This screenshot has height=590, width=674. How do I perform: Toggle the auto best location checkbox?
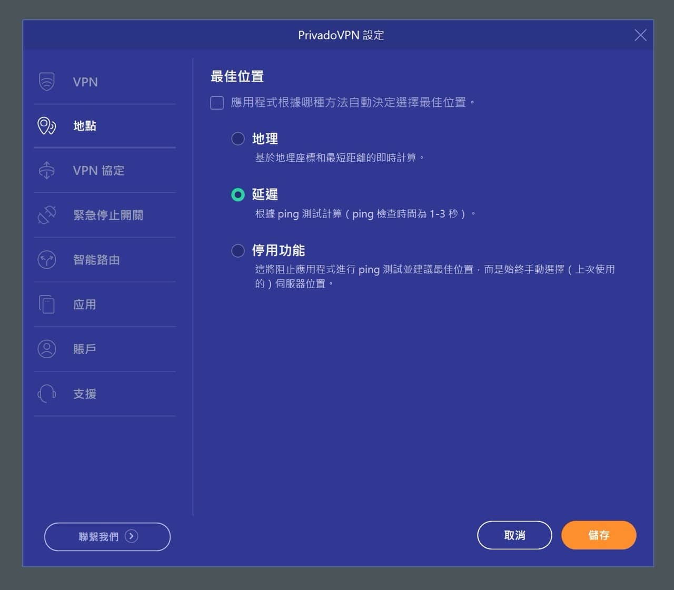click(217, 102)
